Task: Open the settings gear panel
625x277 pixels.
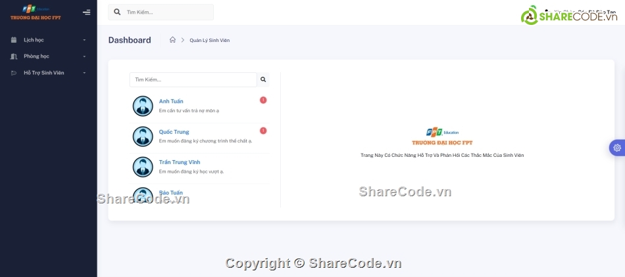Action: click(617, 148)
